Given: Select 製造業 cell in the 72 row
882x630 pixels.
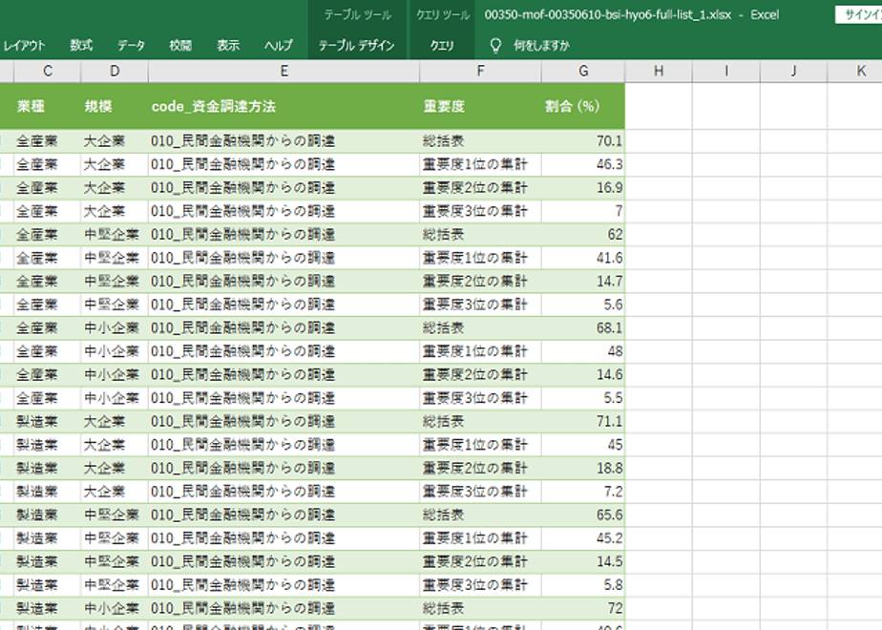Looking at the screenshot, I should (x=48, y=608).
